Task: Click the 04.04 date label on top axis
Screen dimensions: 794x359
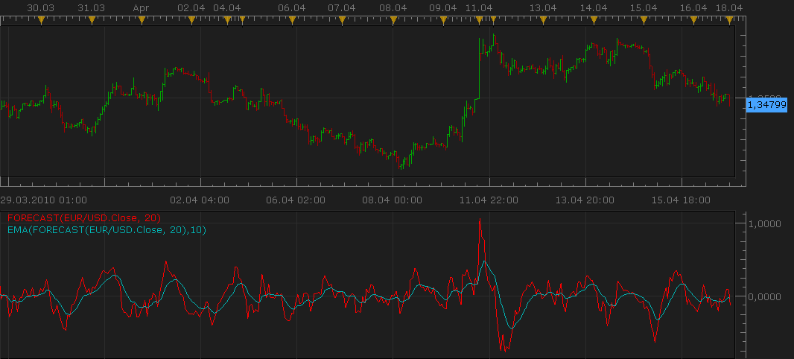Action: coord(227,8)
